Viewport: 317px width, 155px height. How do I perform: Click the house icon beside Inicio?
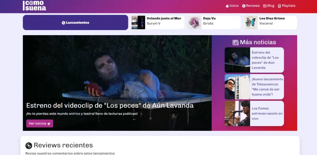coord(227,6)
